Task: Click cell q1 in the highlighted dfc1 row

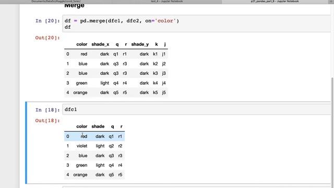Action: tap(111, 136)
